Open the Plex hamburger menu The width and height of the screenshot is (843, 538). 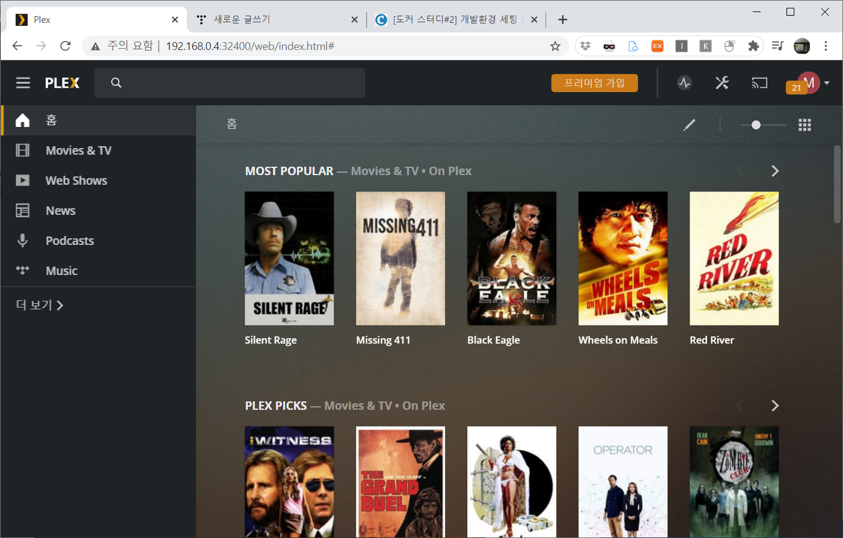23,83
